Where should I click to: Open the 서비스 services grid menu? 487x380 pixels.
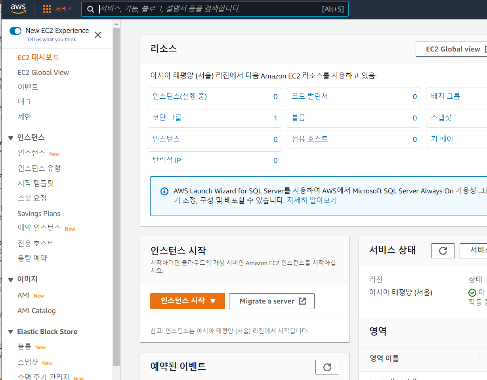[x=58, y=9]
